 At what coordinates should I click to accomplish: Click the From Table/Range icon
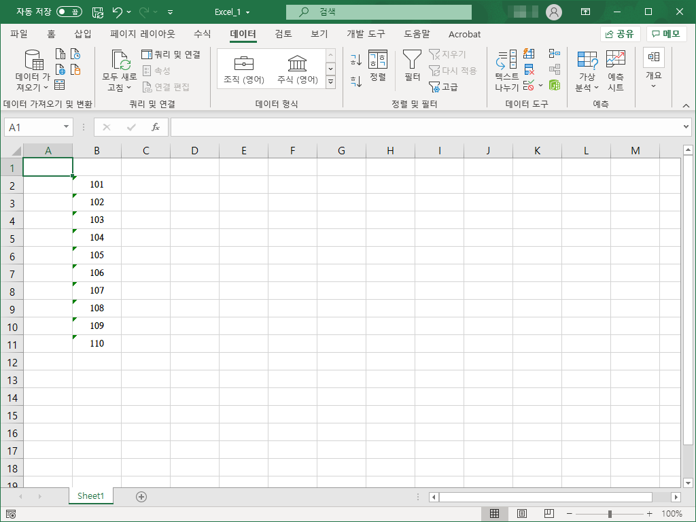(x=60, y=85)
